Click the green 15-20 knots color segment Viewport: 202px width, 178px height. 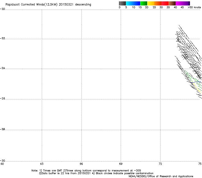coord(144,3)
